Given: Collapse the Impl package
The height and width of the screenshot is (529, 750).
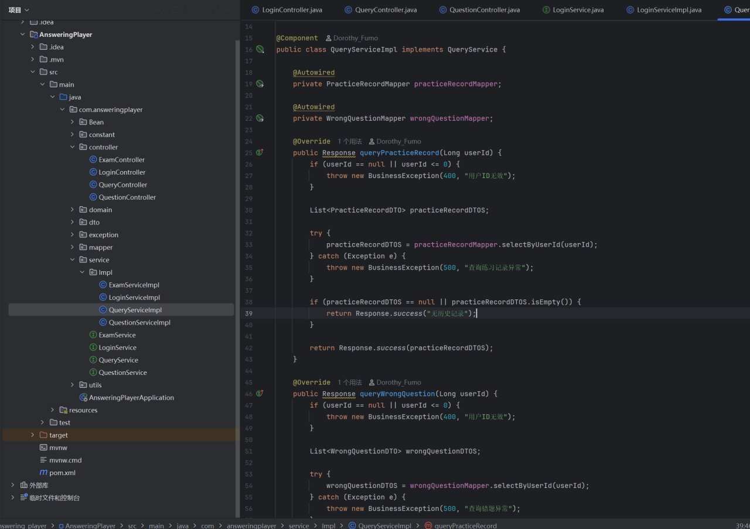Looking at the screenshot, I should click(x=83, y=272).
